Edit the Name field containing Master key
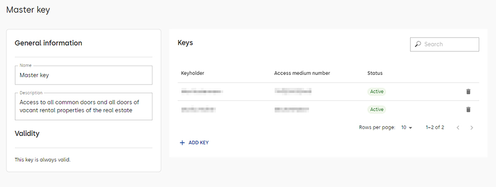The image size is (496, 187). 83,75
